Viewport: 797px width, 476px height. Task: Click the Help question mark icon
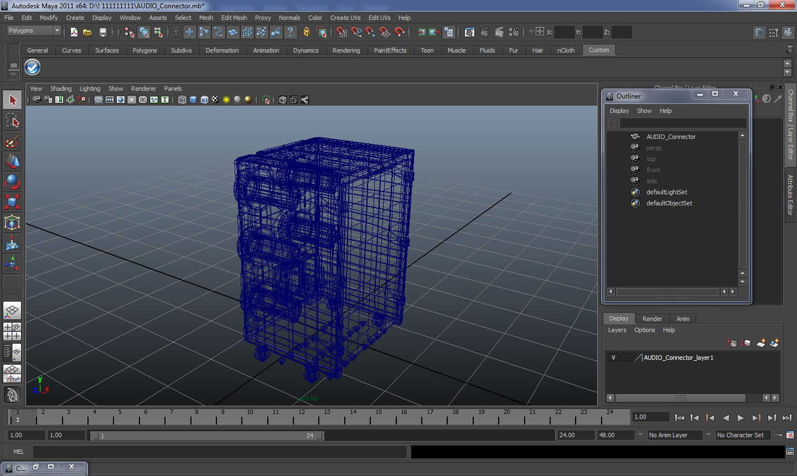290,32
